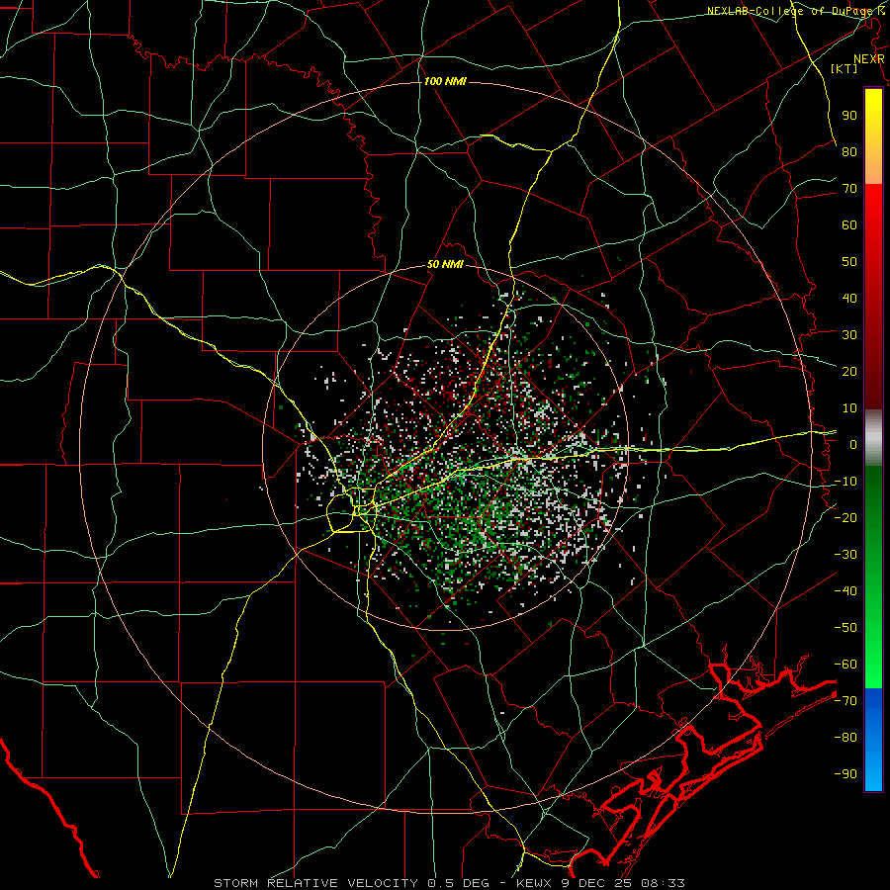Click the -60 velocity scale label
The image size is (890, 890).
click(845, 665)
